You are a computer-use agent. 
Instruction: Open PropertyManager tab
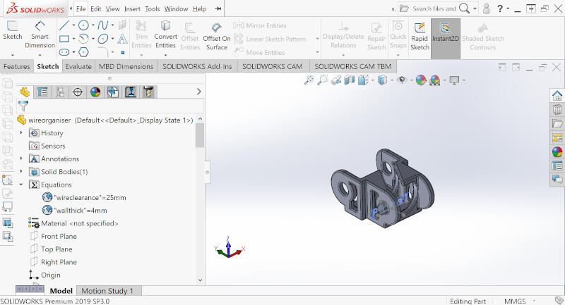coord(42,92)
